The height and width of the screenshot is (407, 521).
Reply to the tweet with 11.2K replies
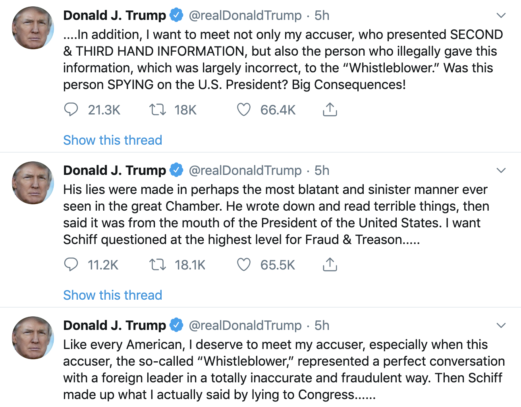(71, 264)
